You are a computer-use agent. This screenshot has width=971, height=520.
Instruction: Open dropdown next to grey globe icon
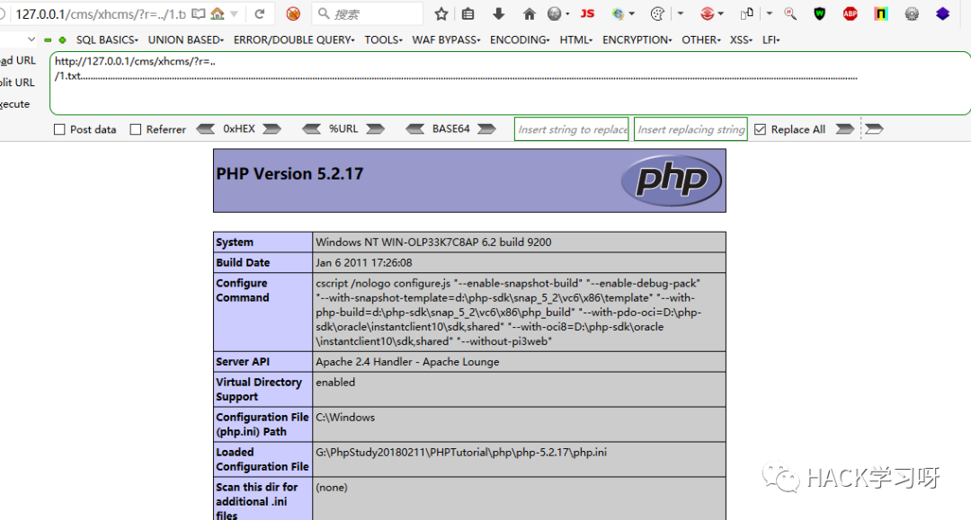pos(567,13)
